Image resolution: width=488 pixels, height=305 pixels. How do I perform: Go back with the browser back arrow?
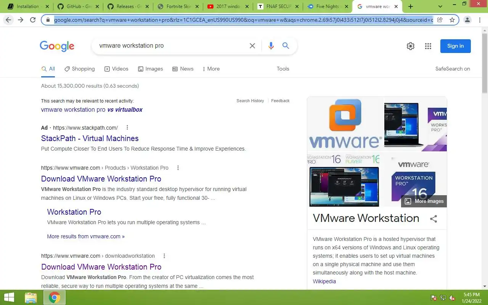click(x=8, y=20)
